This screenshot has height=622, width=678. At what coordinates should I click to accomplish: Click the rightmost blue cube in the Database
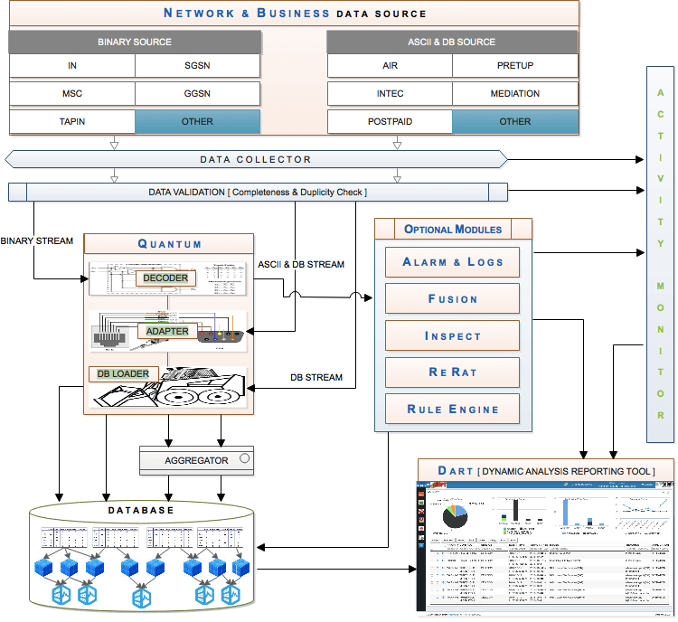point(240,567)
